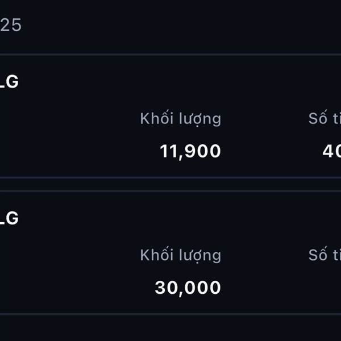
Task: Click empty area beneath the bottom divider
Action: (170, 328)
